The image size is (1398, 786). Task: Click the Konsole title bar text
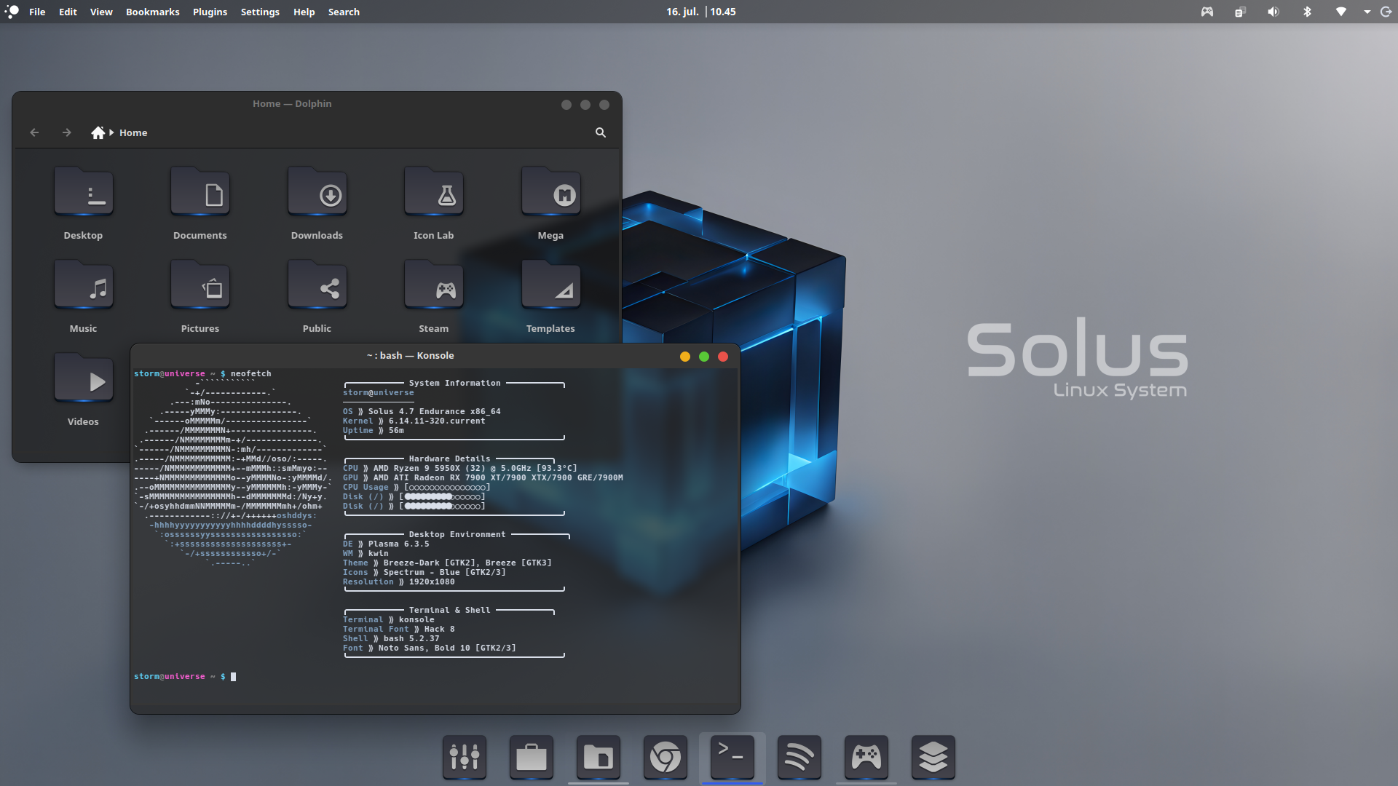point(411,356)
